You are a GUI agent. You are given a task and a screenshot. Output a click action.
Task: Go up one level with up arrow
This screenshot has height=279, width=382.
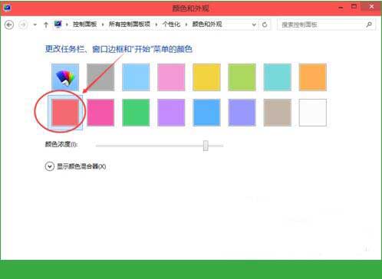(46, 25)
